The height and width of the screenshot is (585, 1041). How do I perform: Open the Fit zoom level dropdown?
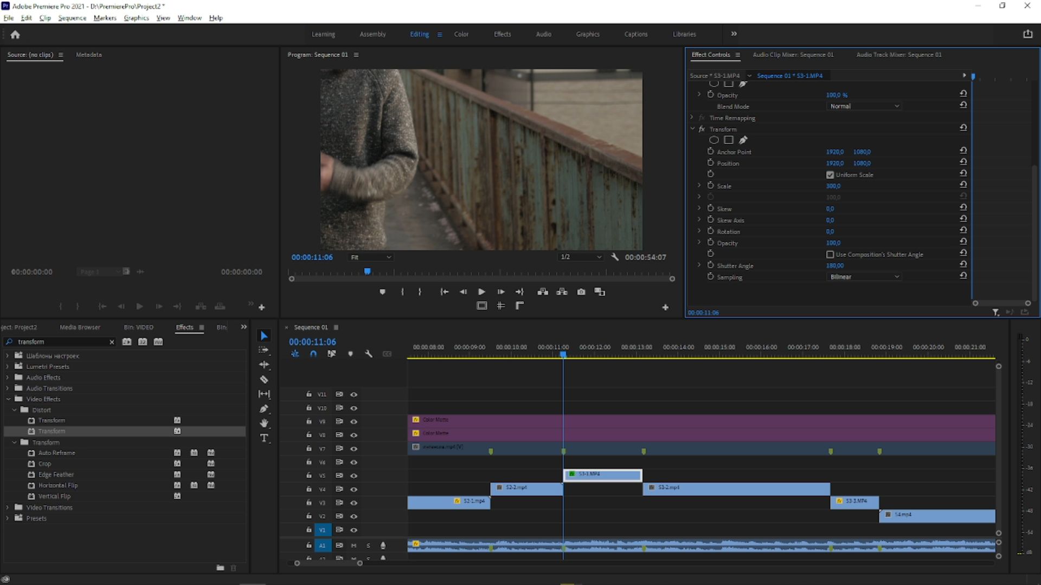pos(371,257)
